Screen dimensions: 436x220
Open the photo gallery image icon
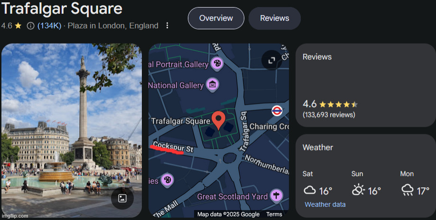click(122, 198)
